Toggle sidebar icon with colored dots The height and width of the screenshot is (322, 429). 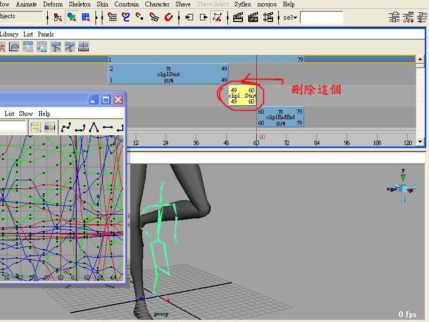click(408, 18)
